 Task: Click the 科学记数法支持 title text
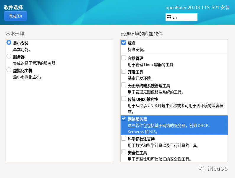141,139
